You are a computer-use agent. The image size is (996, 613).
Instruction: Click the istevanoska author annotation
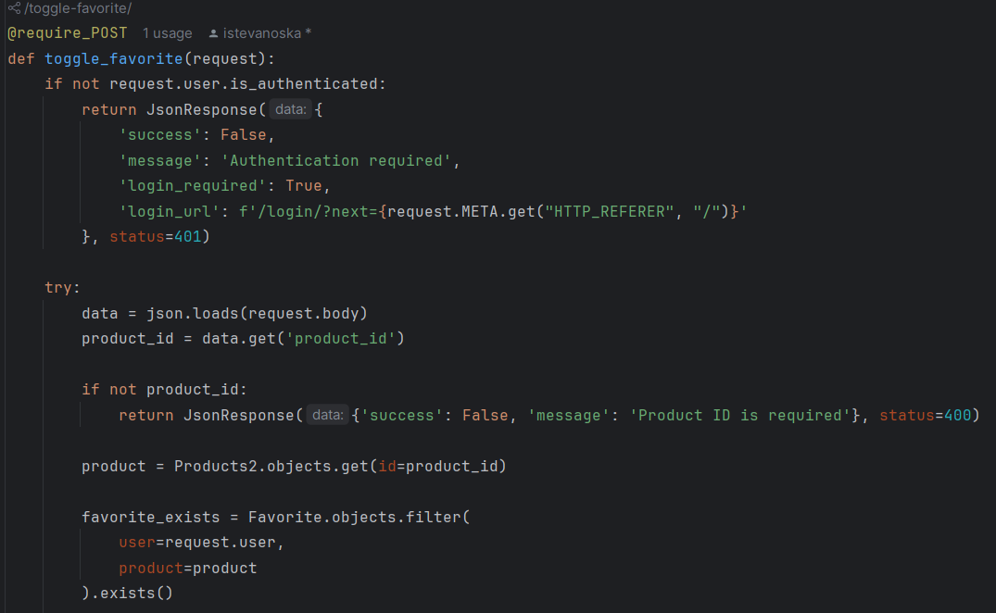(262, 33)
